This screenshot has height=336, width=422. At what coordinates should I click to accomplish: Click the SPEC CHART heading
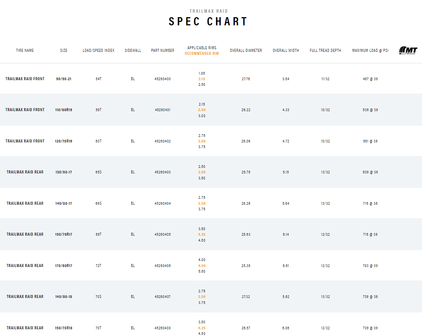point(208,22)
